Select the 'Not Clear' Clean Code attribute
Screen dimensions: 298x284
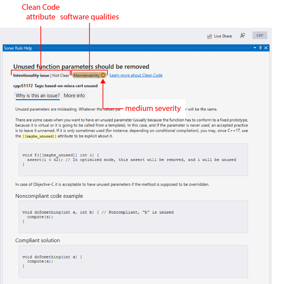coord(60,75)
